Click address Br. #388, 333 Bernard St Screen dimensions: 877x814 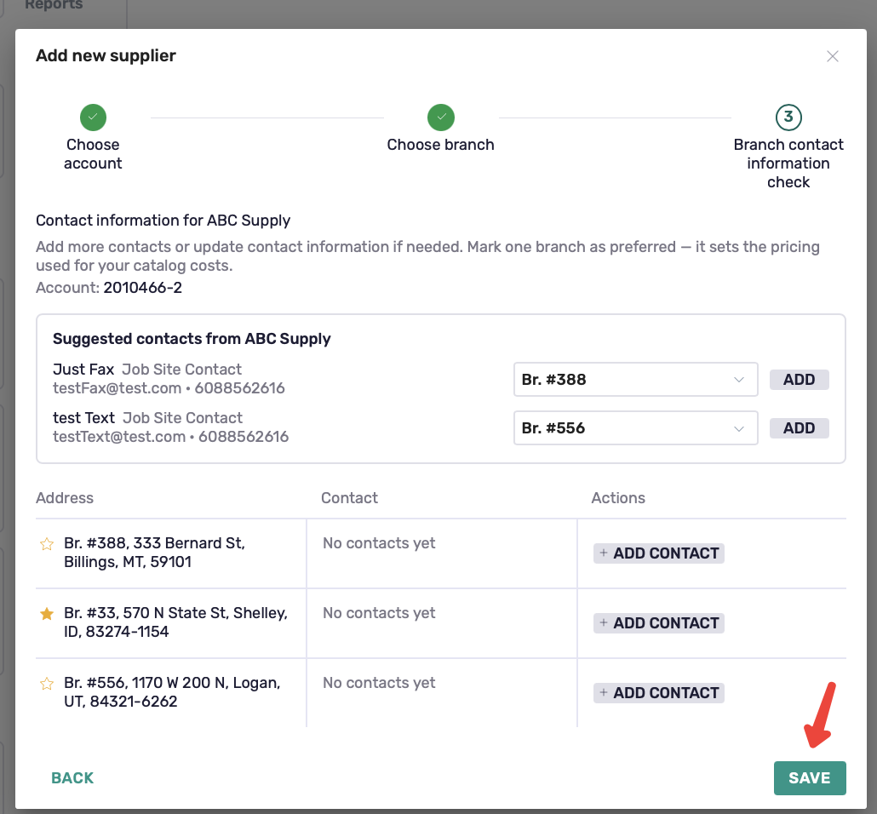coord(154,553)
